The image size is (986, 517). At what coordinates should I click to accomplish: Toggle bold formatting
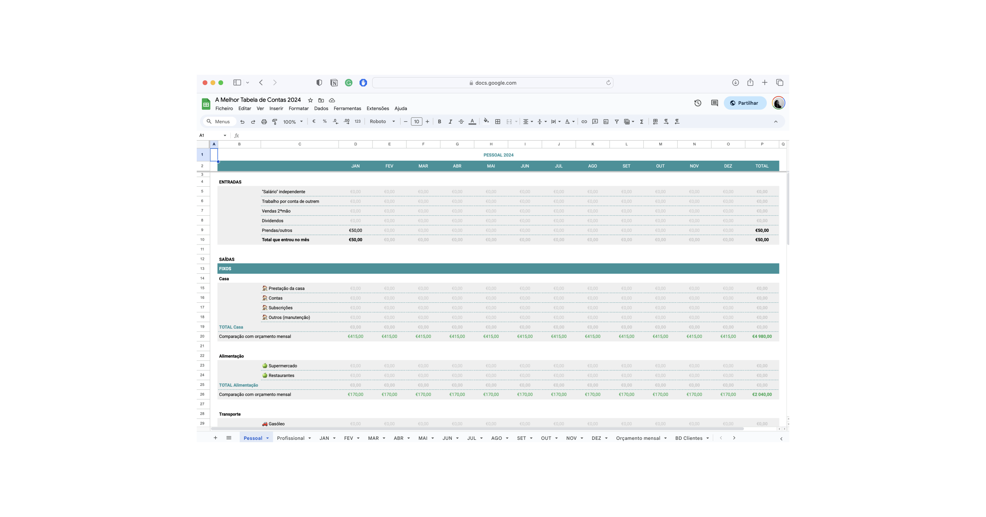tap(440, 122)
